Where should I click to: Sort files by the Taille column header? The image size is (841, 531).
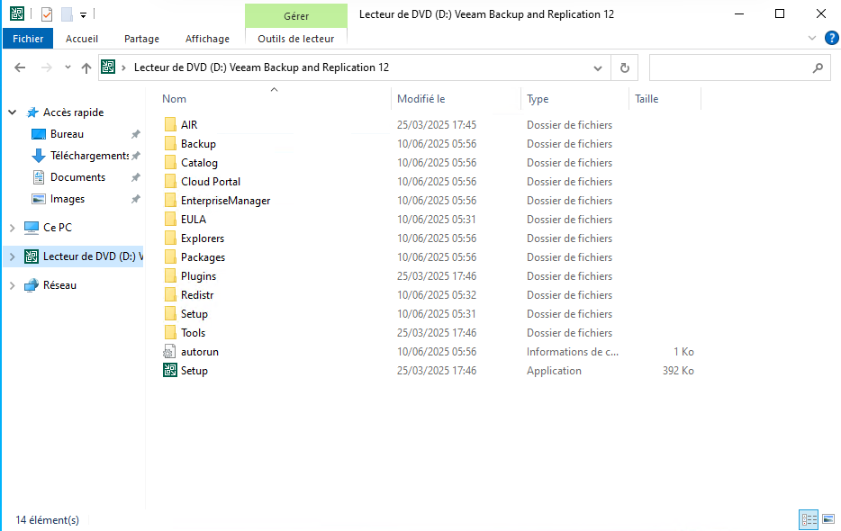coord(647,98)
